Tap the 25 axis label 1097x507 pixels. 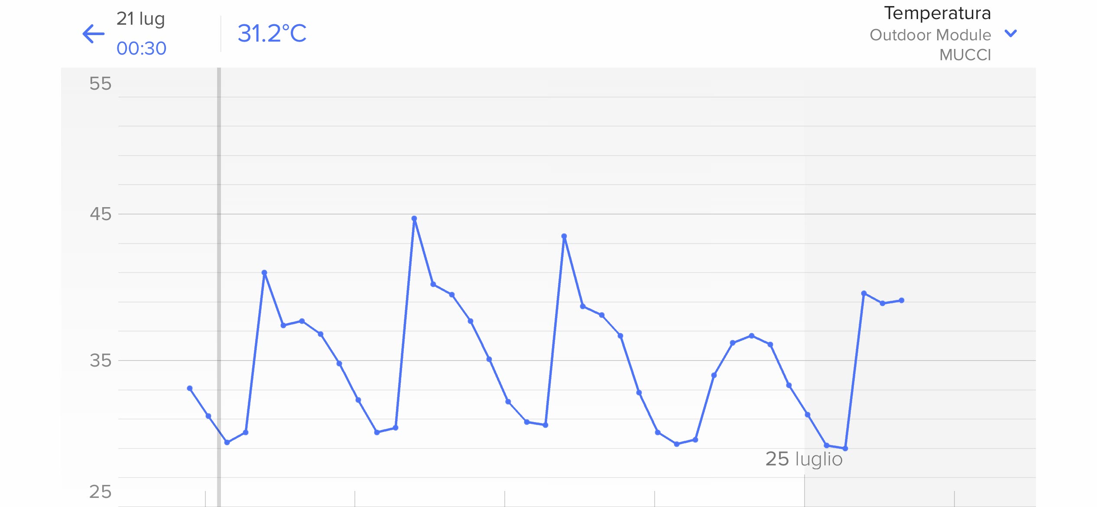pos(100,492)
